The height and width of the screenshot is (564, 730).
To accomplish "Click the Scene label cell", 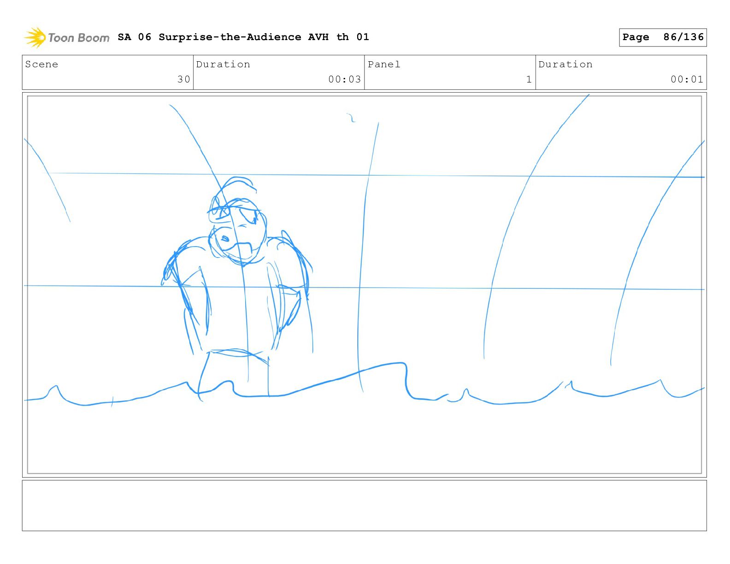I will pyautogui.click(x=108, y=72).
